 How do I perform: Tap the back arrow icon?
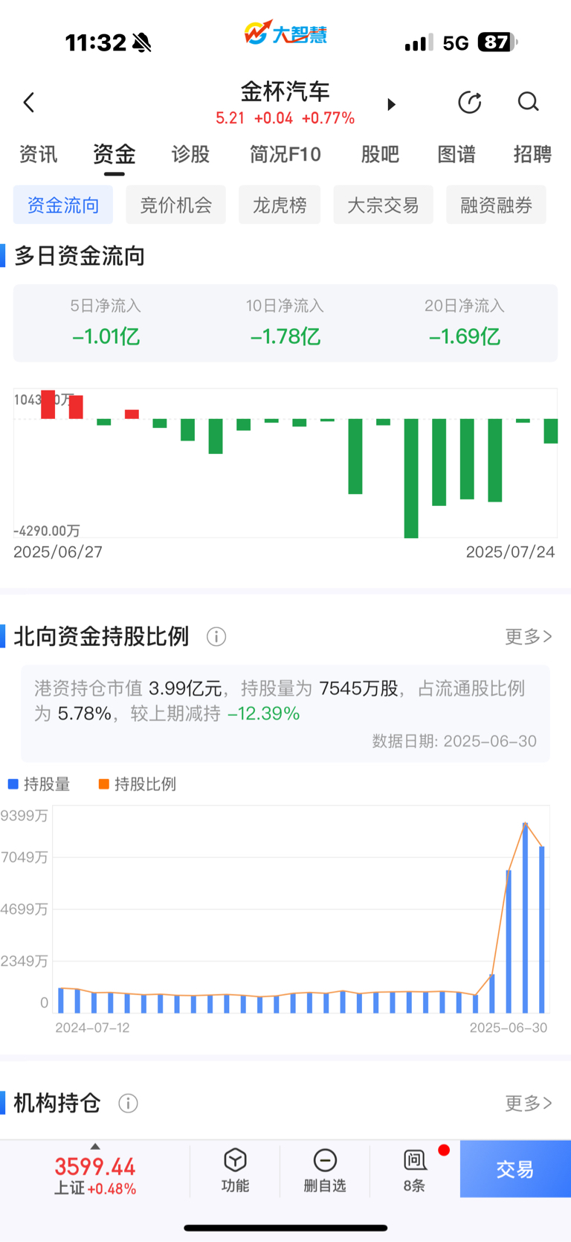[x=29, y=103]
